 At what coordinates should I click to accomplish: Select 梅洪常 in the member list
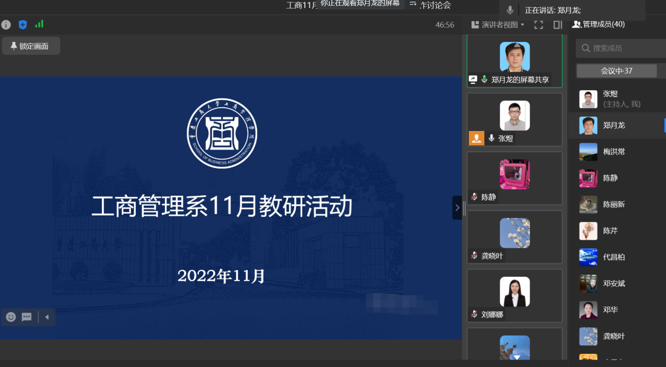pos(615,152)
